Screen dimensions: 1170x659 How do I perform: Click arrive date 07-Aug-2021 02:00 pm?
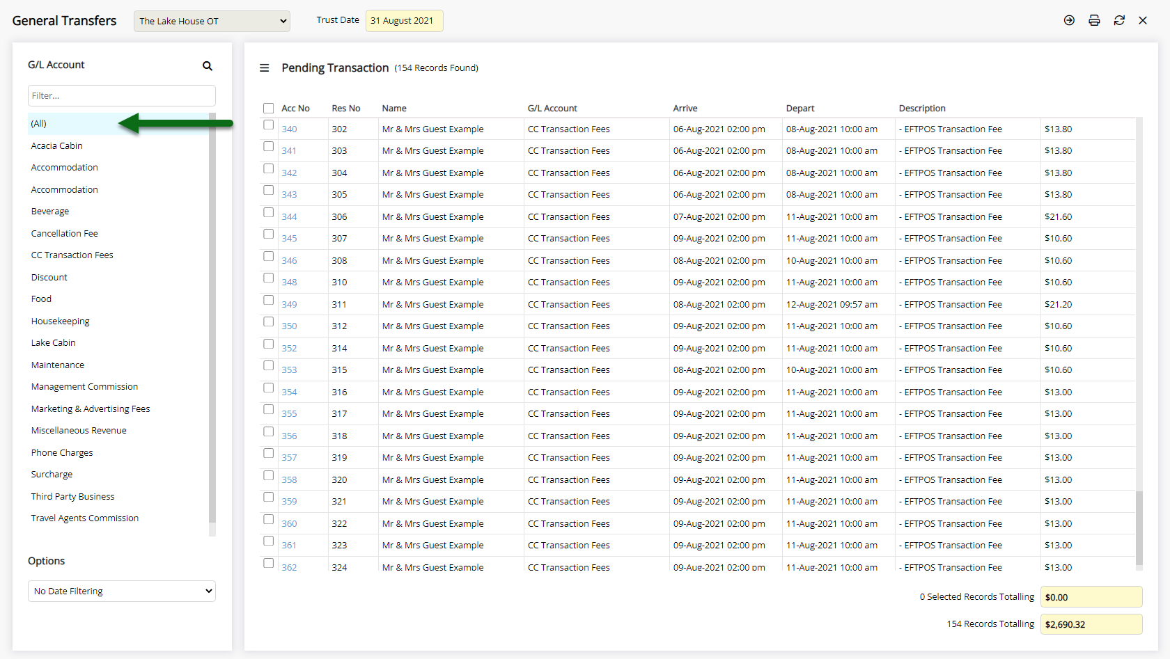719,217
